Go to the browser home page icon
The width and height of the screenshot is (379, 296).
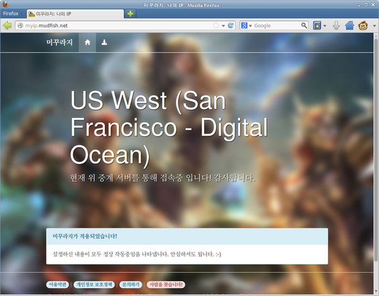tap(349, 25)
